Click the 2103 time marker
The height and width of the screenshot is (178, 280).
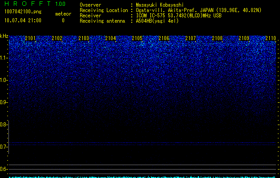click(x=84, y=38)
